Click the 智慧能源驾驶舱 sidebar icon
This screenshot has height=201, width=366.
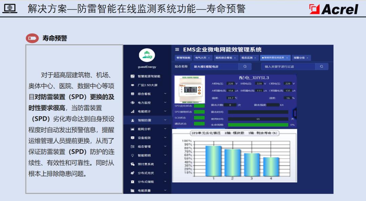(x=133, y=76)
